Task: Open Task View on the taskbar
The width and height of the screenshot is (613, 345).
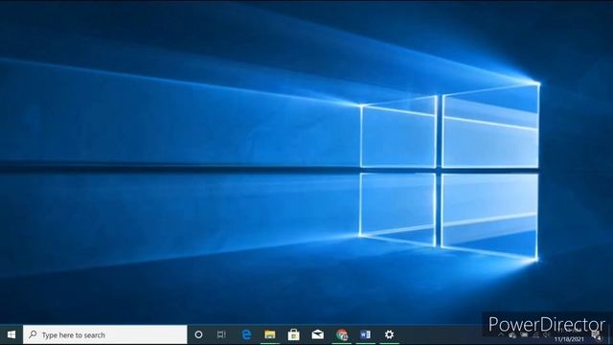Action: 221,334
